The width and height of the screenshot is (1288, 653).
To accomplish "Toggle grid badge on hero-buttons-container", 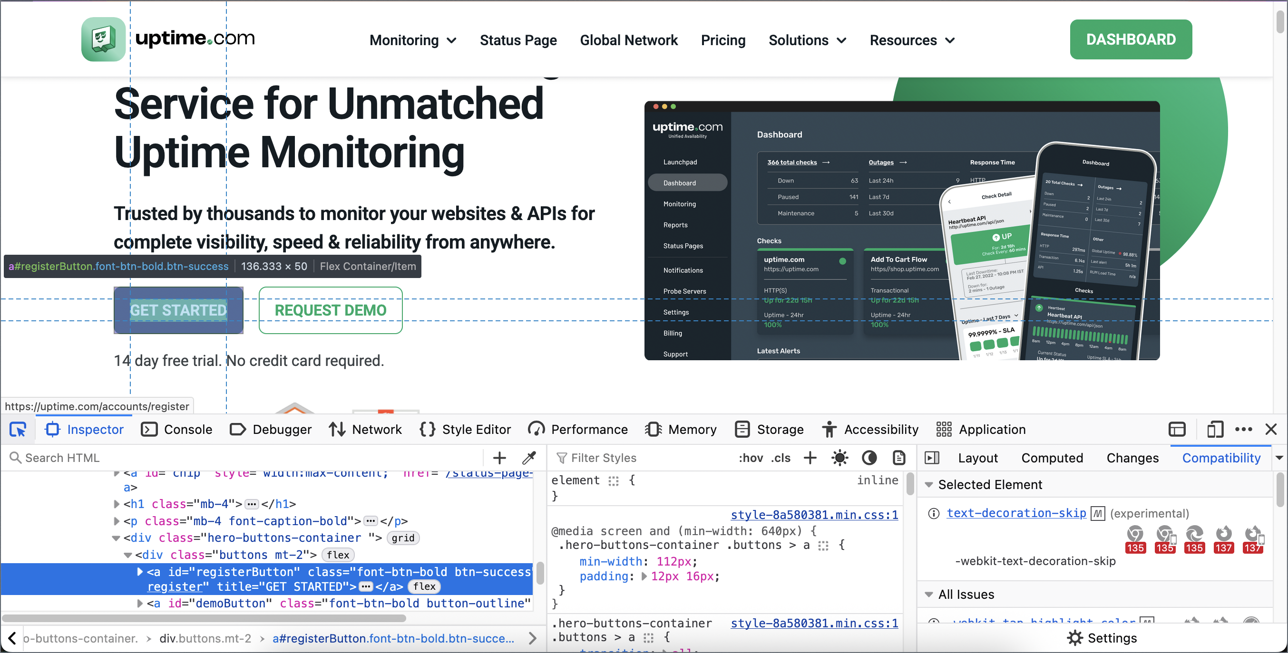I will click(403, 538).
